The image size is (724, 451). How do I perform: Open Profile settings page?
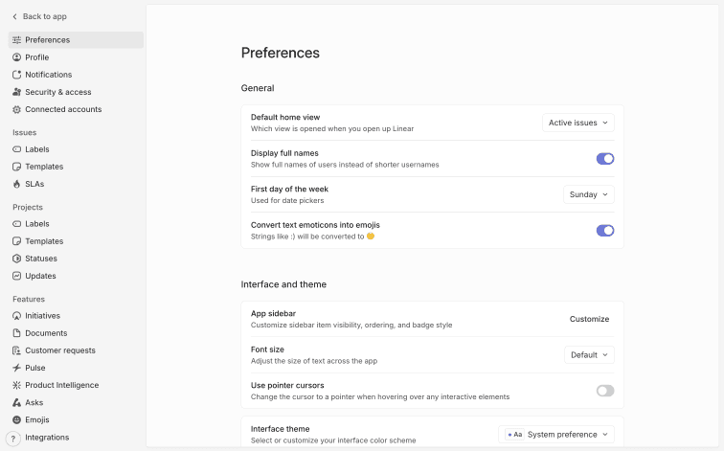pos(37,57)
